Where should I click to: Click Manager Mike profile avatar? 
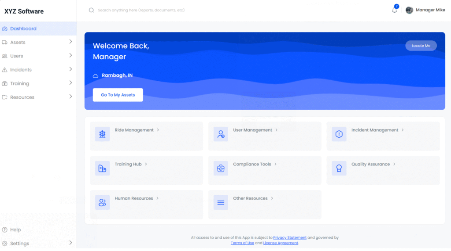coord(409,10)
